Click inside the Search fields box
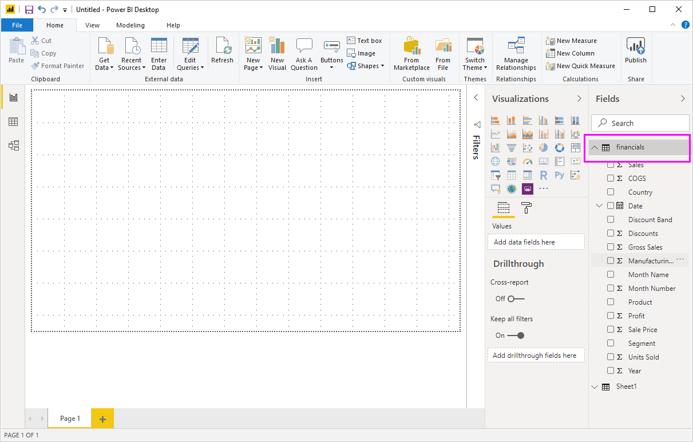 click(x=640, y=123)
